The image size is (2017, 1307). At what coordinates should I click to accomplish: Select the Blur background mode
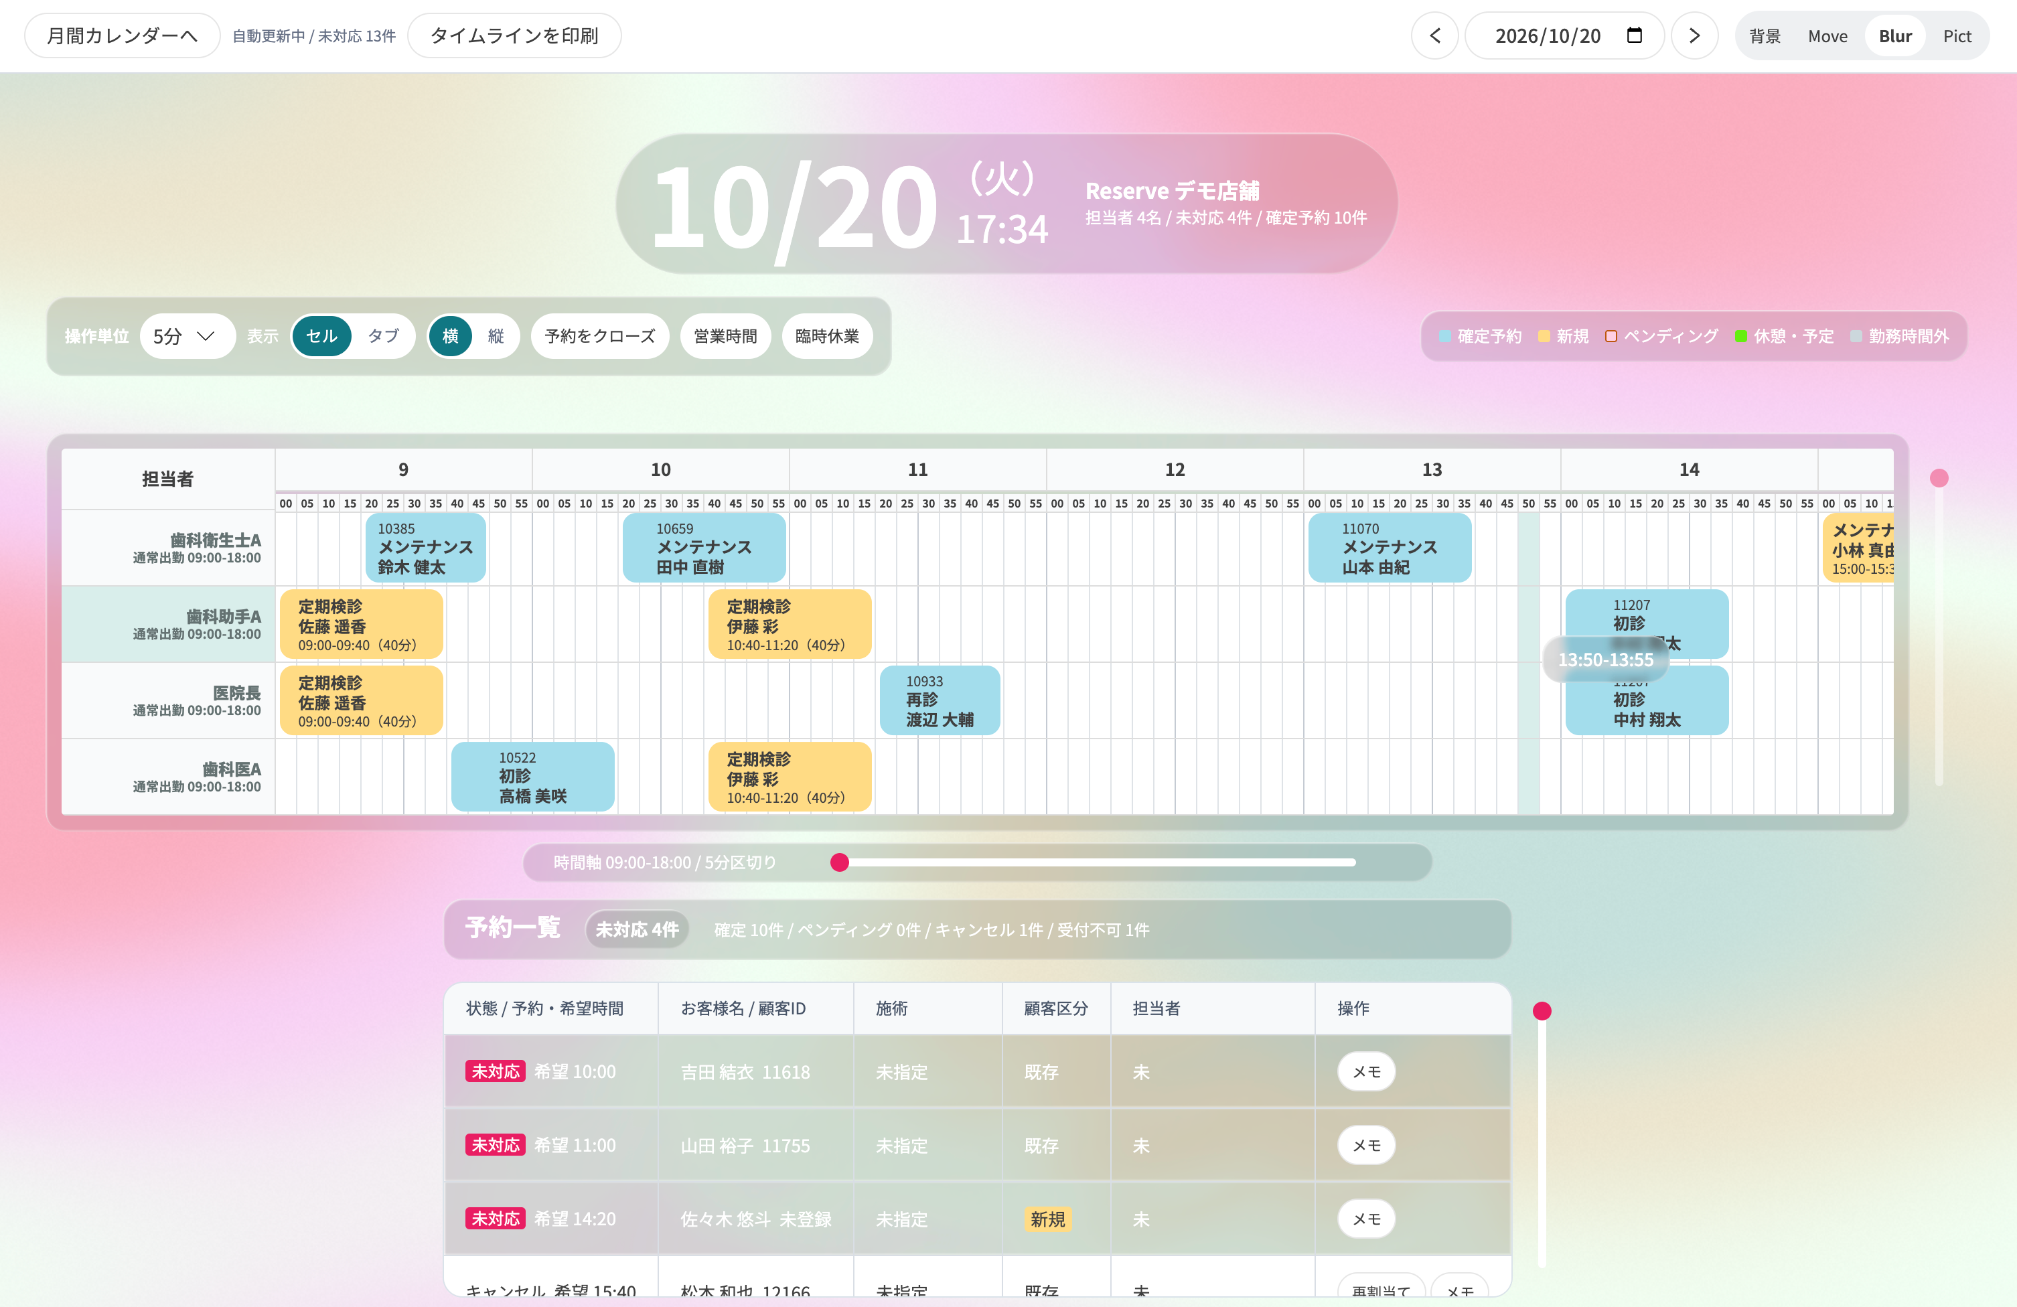click(x=1895, y=36)
